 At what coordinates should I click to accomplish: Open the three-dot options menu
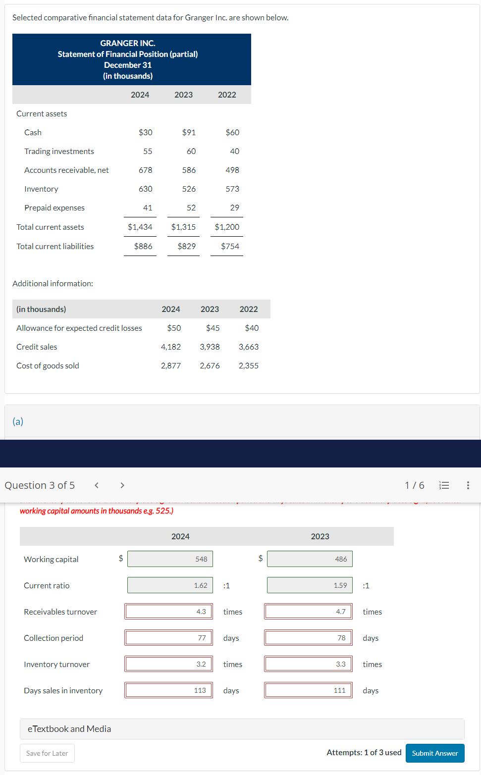point(468,485)
